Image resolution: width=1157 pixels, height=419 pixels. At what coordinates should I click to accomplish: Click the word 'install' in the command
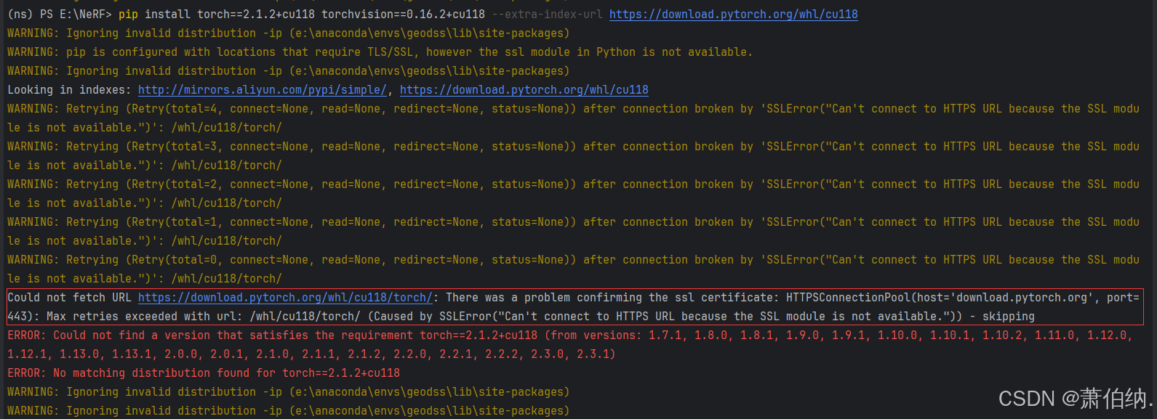click(167, 15)
